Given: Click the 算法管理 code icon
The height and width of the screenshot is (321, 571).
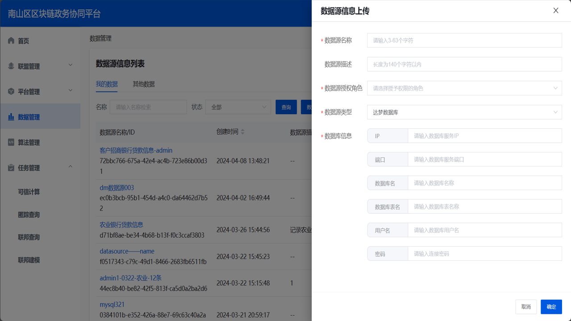Looking at the screenshot, I should coord(11,142).
